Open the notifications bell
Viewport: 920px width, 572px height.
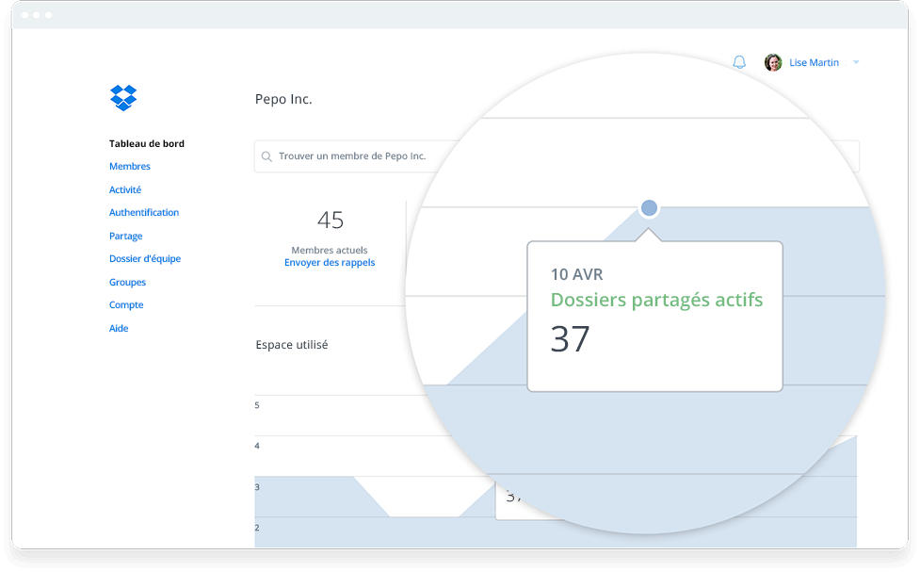(739, 62)
